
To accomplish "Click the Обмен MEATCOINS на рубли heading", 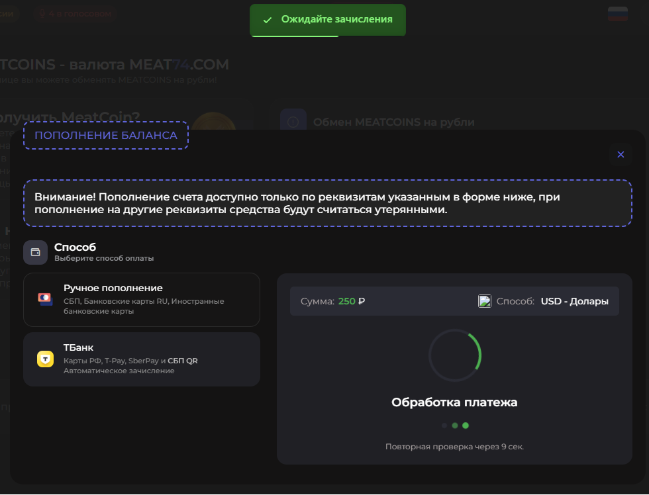I will click(393, 122).
